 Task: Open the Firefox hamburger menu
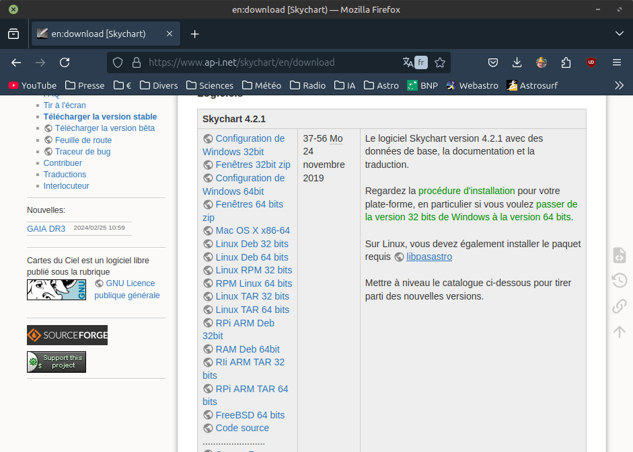tap(616, 62)
